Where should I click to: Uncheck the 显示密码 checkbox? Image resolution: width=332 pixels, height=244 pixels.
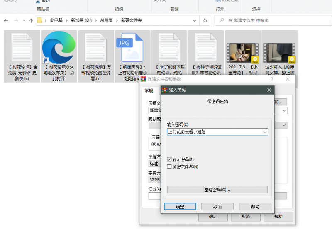(x=169, y=159)
